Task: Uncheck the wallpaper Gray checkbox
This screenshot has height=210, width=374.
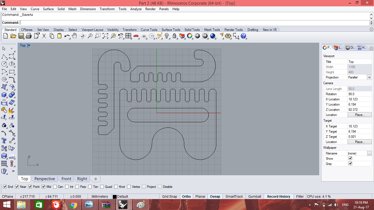Action: [350, 164]
